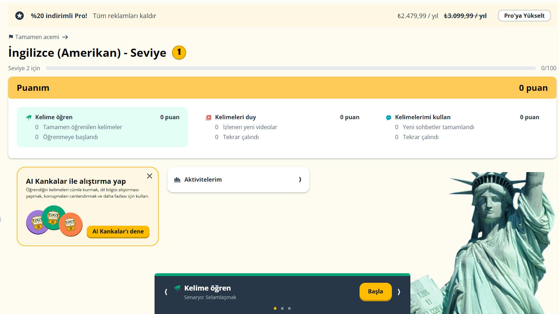Go back a card using the left carousel arrow

166,292
